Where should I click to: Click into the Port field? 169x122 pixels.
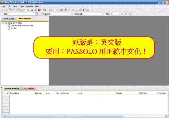pos(114,13)
